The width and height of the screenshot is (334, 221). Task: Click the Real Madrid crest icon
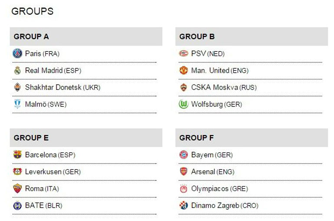coord(17,71)
